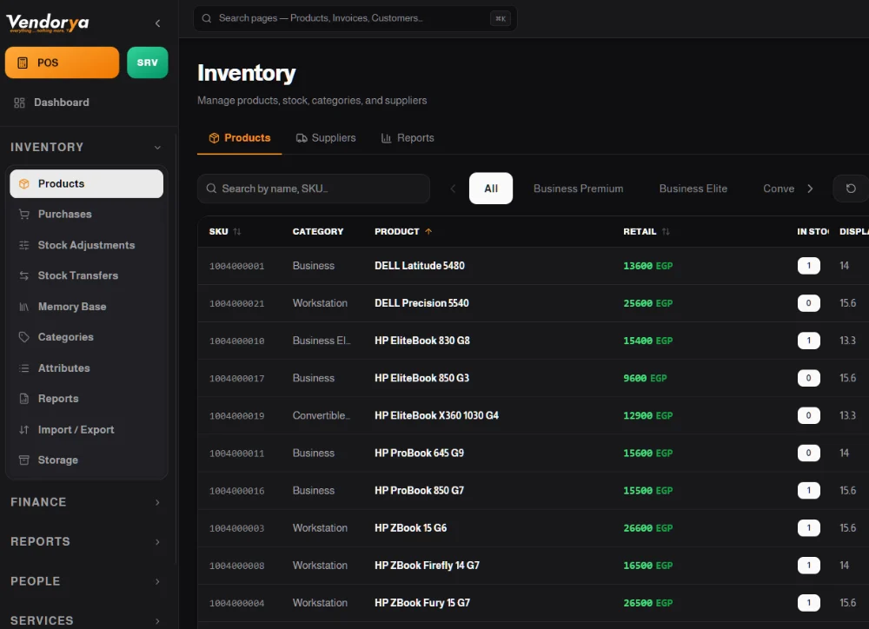Open Stock Adjustments page
This screenshot has width=869, height=629.
pos(86,245)
